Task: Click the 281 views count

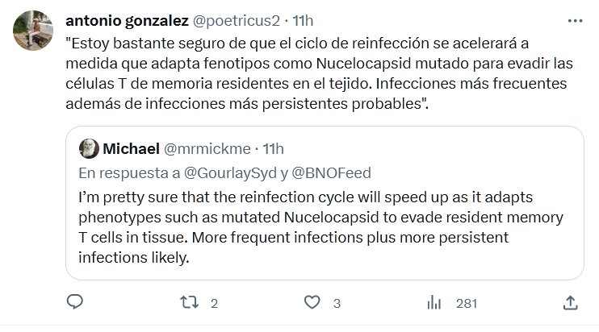Action: 467,304
